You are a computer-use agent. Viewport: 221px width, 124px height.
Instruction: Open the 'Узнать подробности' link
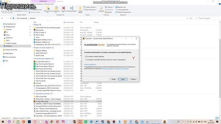click(90, 64)
